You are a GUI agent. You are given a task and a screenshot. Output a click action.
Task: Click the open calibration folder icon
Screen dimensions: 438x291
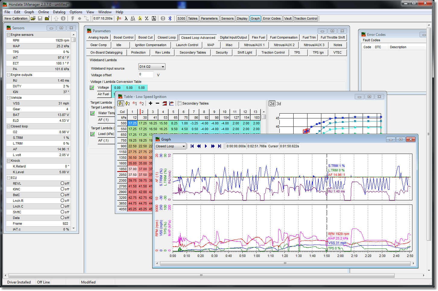33,18
